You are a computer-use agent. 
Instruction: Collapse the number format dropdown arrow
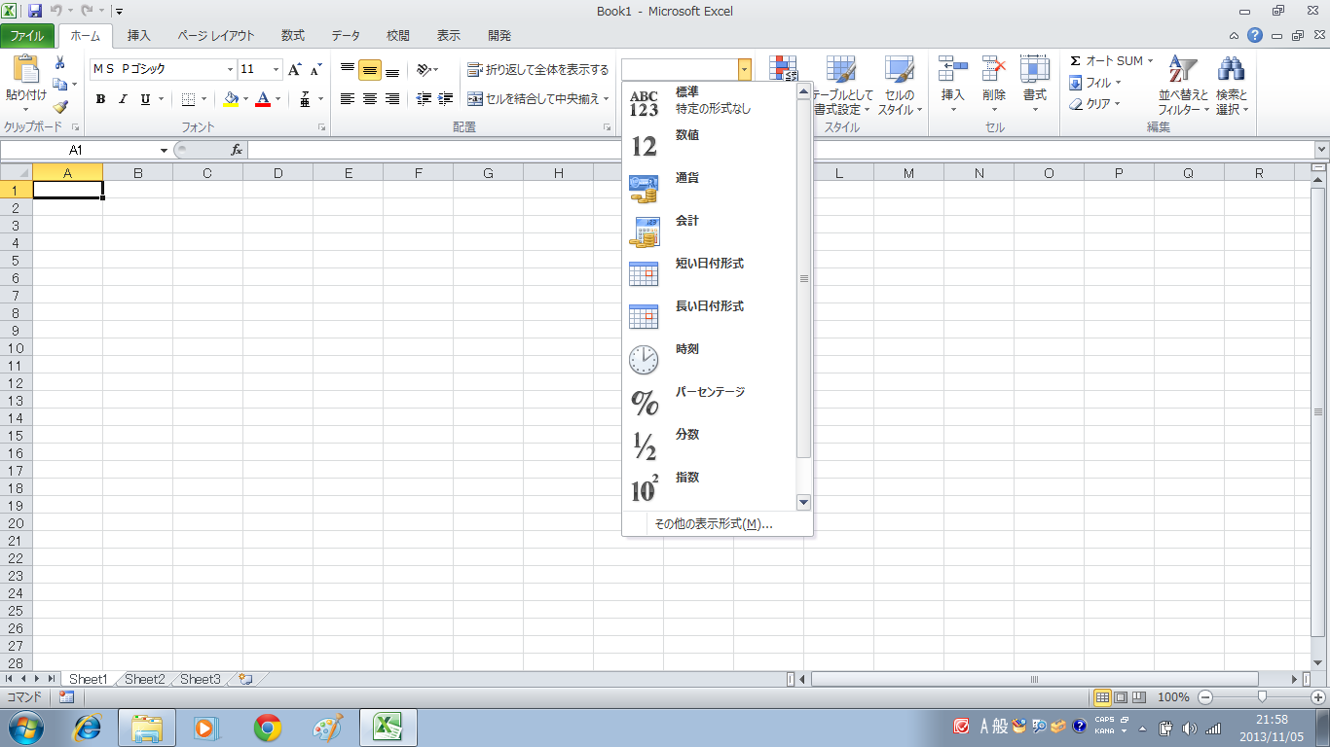coord(744,70)
